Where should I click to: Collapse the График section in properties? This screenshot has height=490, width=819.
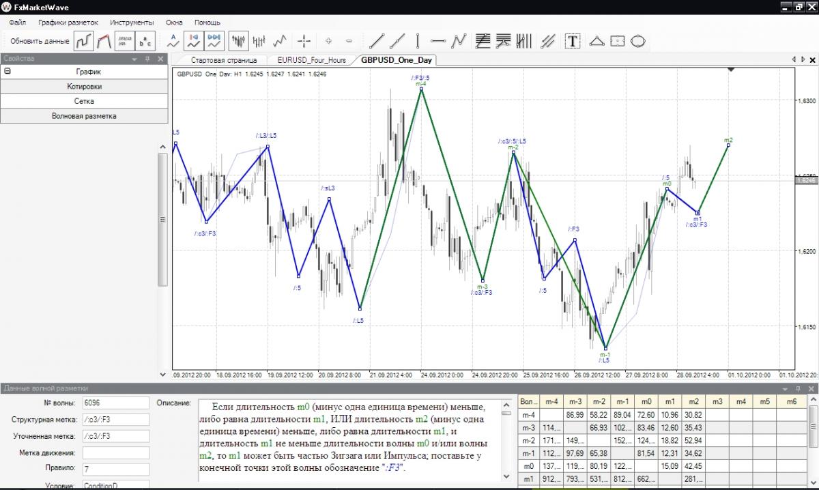click(8, 71)
